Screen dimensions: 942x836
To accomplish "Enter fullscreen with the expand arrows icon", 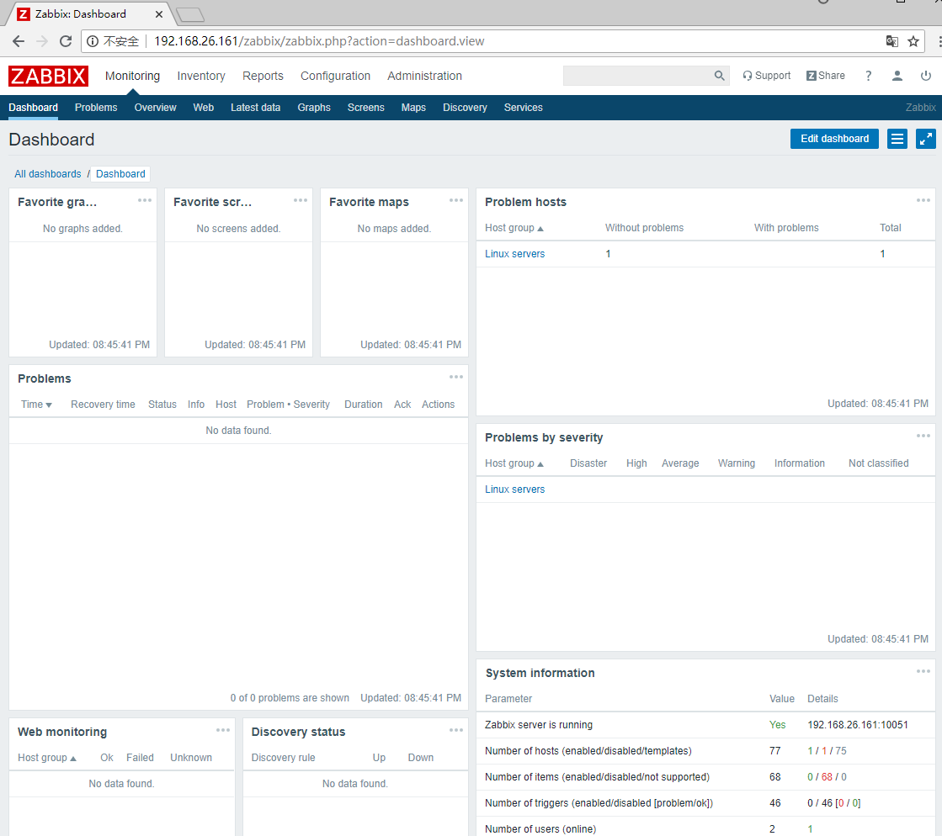I will point(926,138).
